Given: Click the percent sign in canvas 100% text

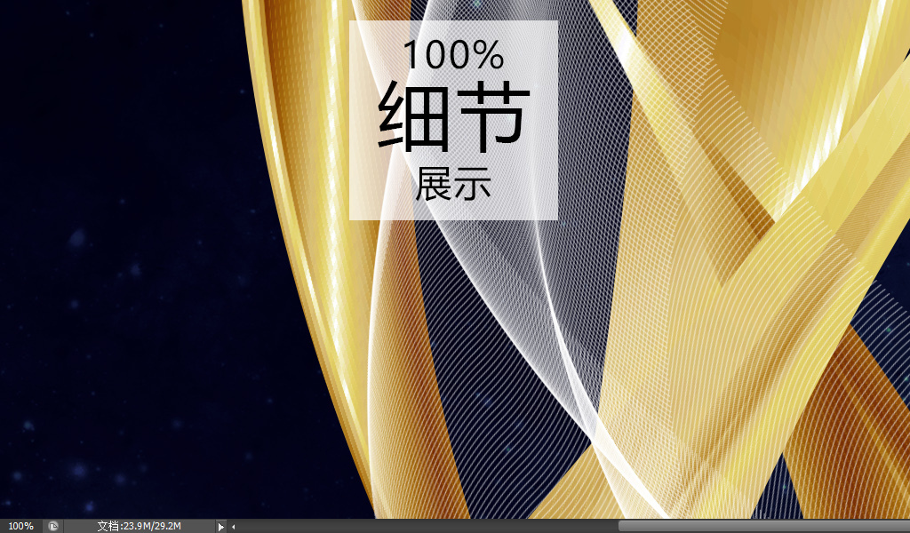Looking at the screenshot, I should tap(489, 56).
